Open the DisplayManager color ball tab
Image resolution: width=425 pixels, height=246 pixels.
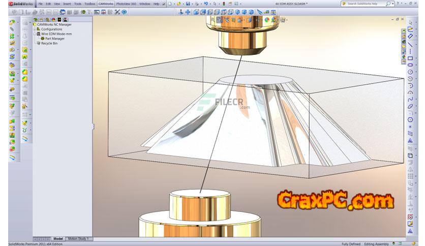[x=53, y=19]
